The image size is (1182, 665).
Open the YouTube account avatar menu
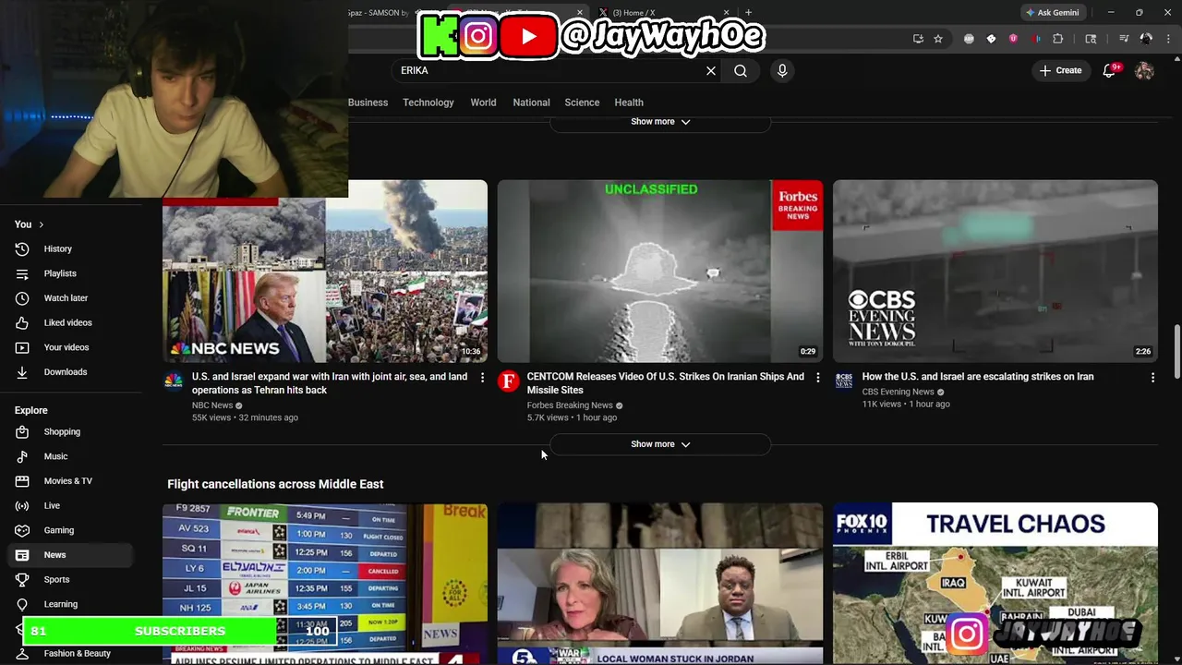point(1144,70)
